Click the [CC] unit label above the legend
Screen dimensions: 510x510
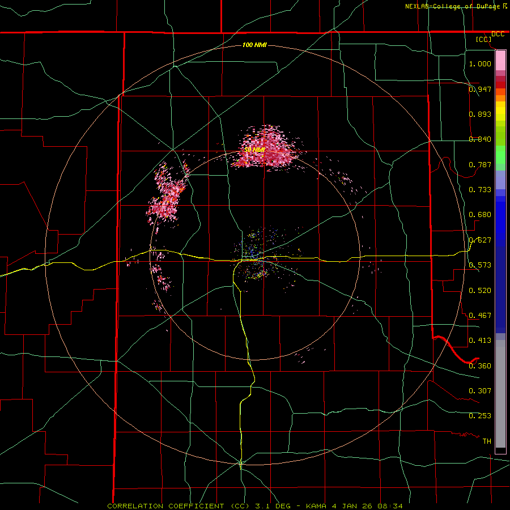tap(484, 39)
